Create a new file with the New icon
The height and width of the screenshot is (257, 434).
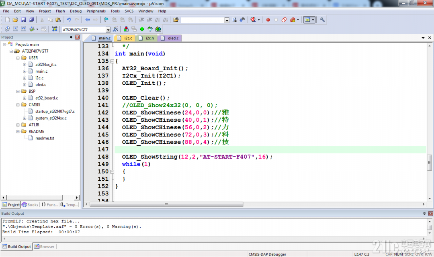(x=8, y=20)
